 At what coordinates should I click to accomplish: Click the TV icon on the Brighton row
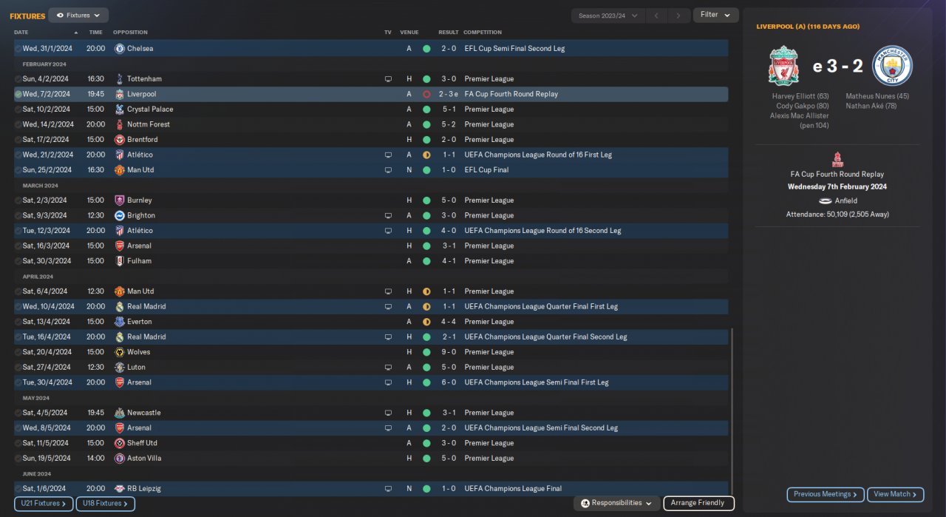pyautogui.click(x=388, y=215)
